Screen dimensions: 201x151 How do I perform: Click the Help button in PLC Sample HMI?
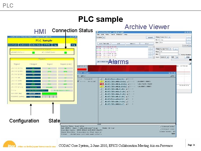point(73,45)
